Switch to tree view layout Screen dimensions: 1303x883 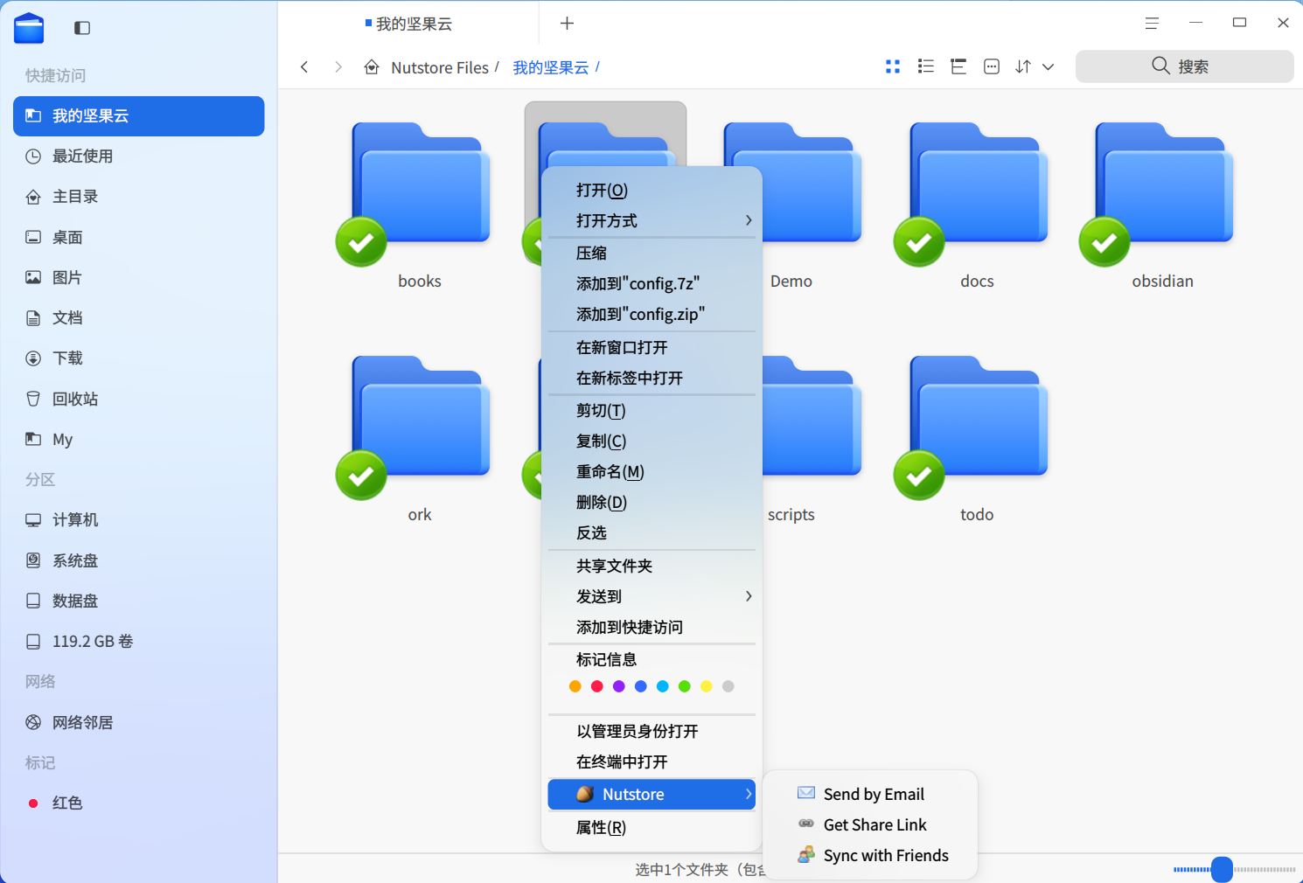coord(958,66)
